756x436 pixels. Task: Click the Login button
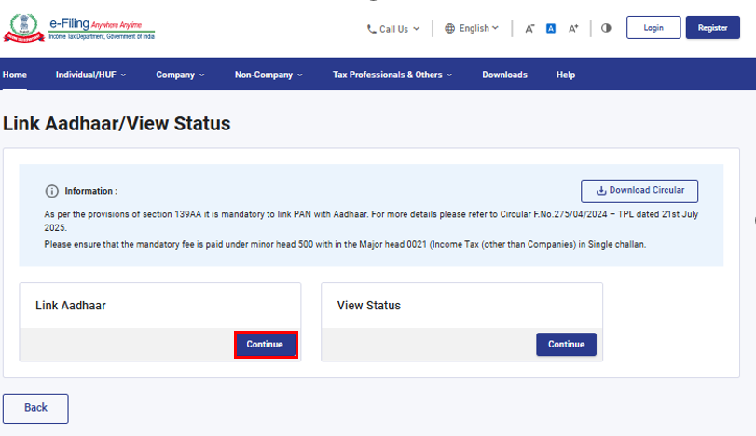pyautogui.click(x=653, y=27)
